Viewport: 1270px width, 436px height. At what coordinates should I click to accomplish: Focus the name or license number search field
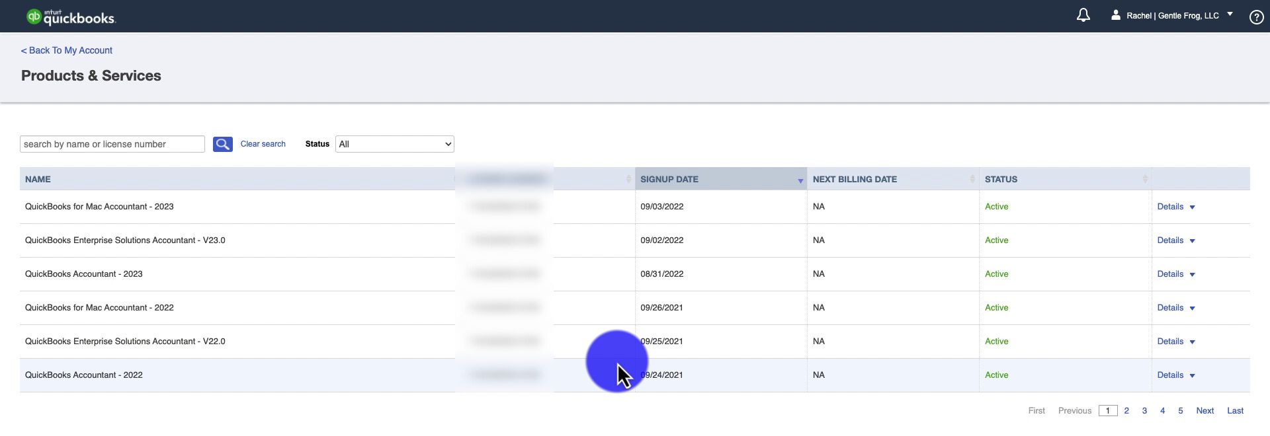tap(112, 144)
